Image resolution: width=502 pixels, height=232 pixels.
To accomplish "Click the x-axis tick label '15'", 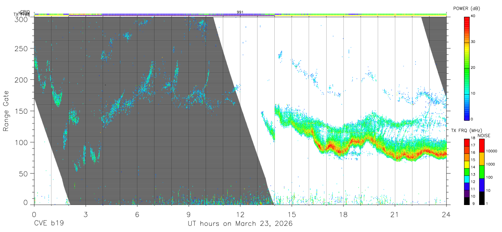I will point(292,215).
